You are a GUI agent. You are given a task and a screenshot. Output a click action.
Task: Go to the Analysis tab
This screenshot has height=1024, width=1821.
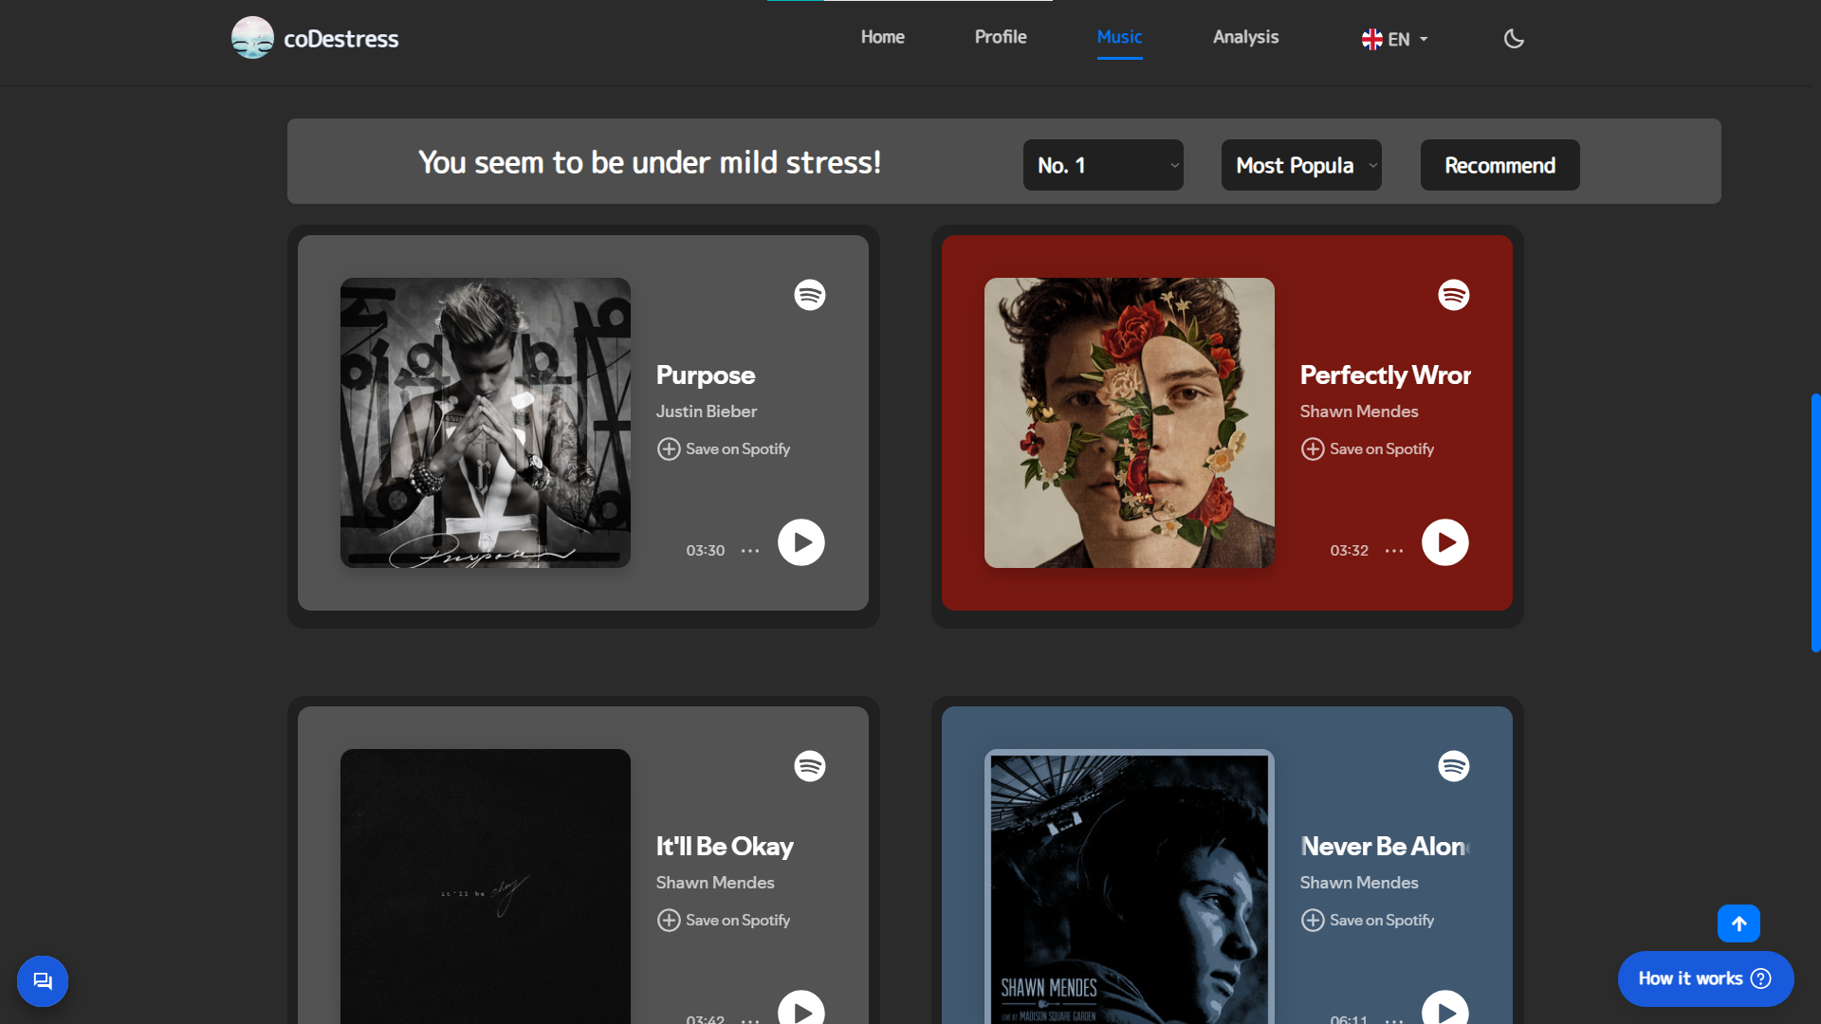pos(1245,37)
